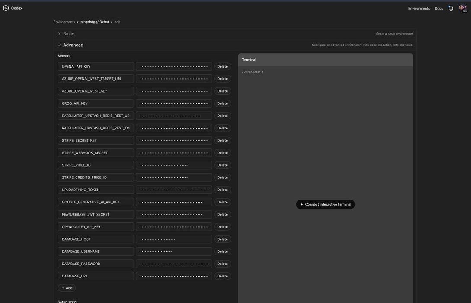Screen dimensions: 471x303
Task: Delete the DATABASE_URL secret
Action: [222, 276]
